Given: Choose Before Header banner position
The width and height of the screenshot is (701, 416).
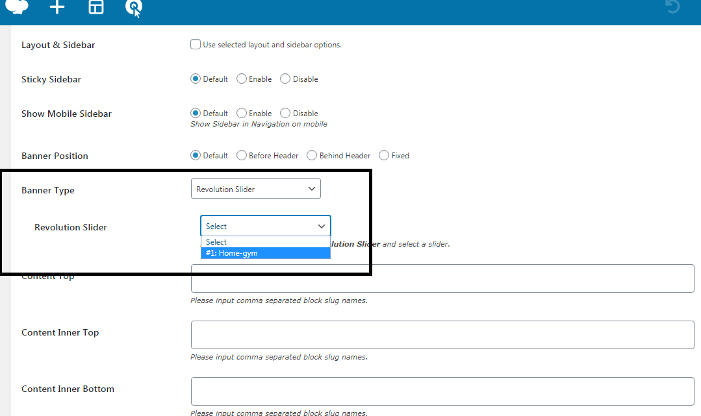Looking at the screenshot, I should 242,155.
